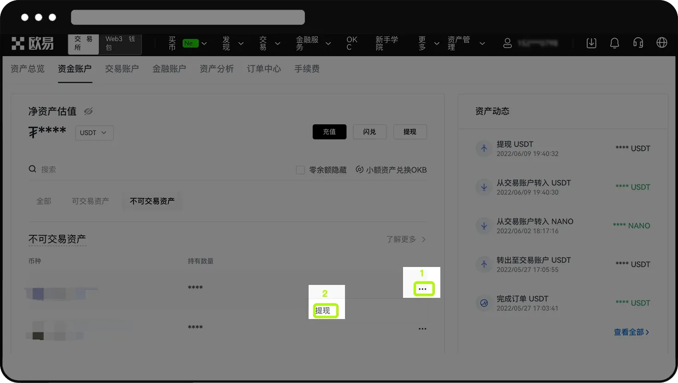This screenshot has height=383, width=678.
Task: Open the notifications bell icon
Action: click(614, 43)
